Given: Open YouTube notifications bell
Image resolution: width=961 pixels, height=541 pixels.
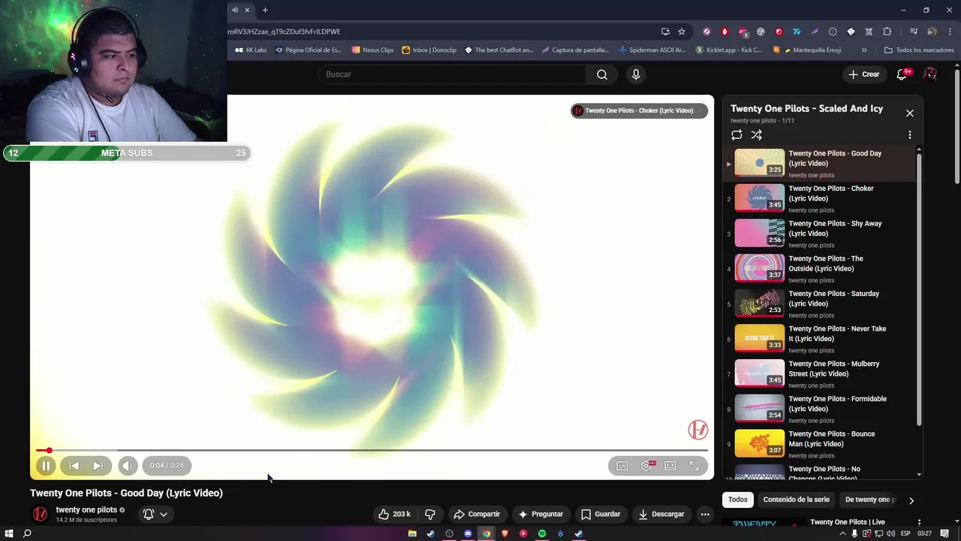Looking at the screenshot, I should pyautogui.click(x=902, y=74).
